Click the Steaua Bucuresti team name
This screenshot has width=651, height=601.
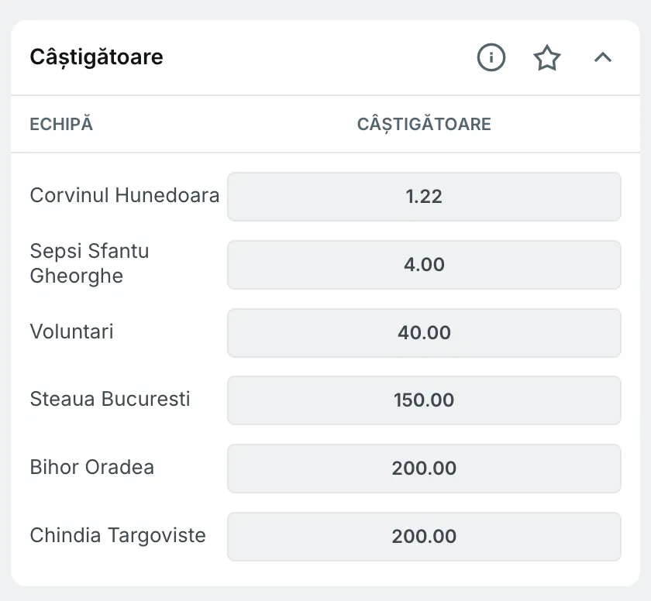[x=109, y=400]
